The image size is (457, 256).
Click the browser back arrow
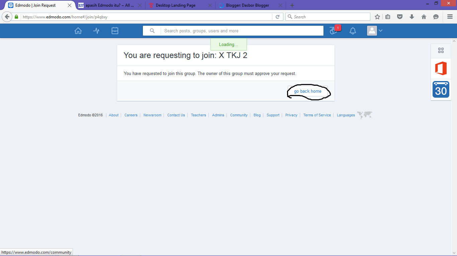[x=7, y=17]
